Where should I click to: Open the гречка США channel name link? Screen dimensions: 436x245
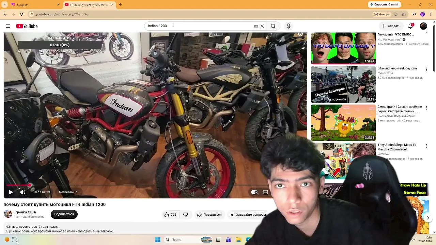[26, 212]
